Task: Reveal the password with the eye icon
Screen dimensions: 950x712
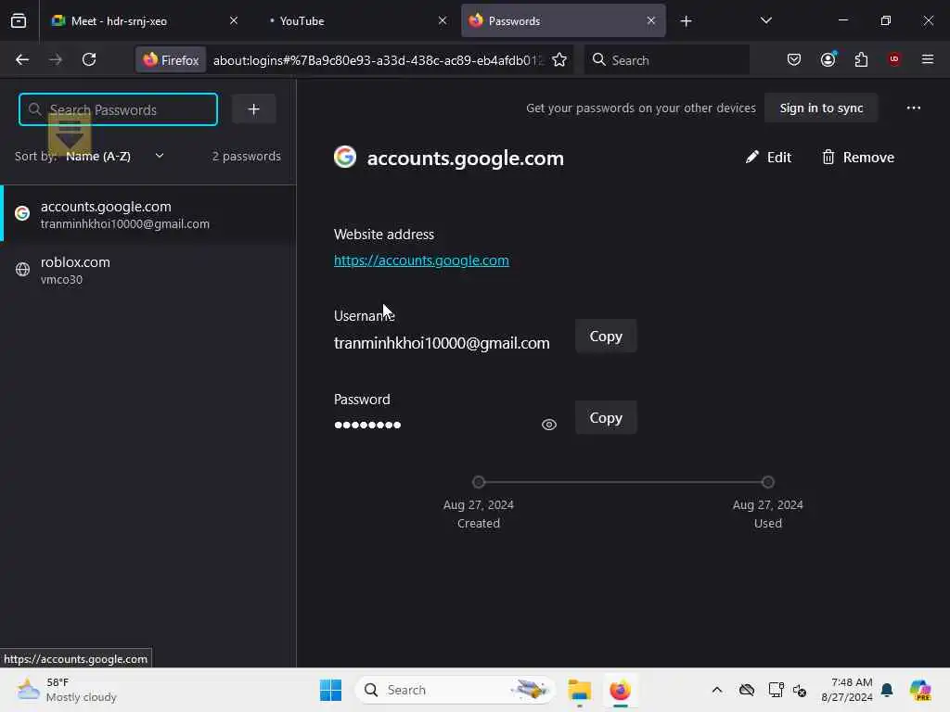Action: click(x=549, y=425)
